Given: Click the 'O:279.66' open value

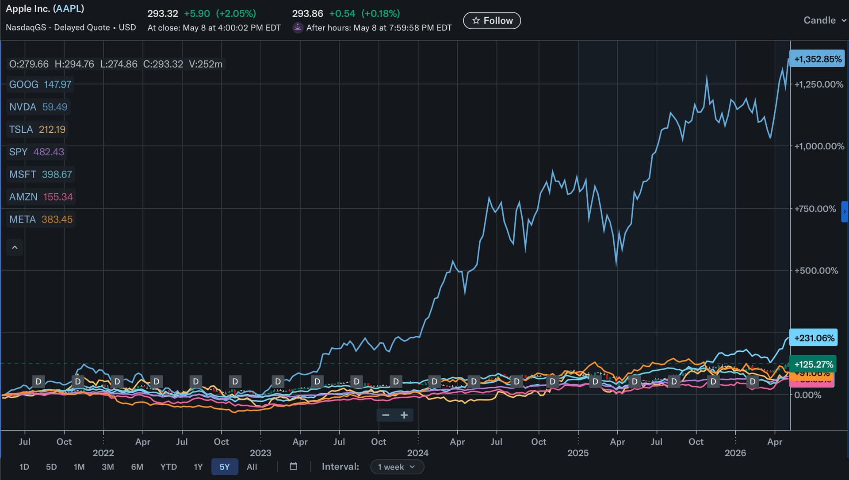Looking at the screenshot, I should [x=29, y=64].
